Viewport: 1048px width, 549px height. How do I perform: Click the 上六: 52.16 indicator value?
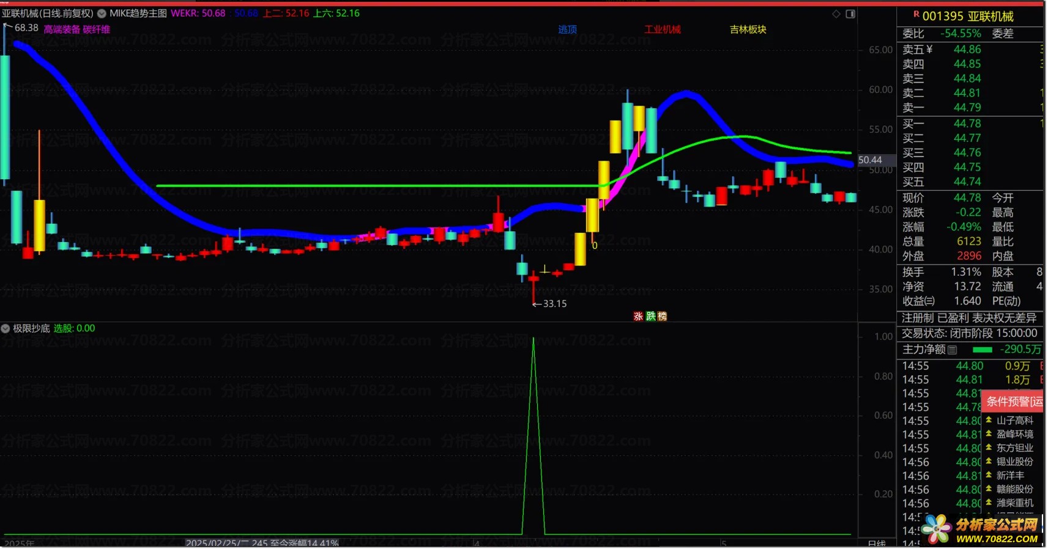[x=336, y=13]
